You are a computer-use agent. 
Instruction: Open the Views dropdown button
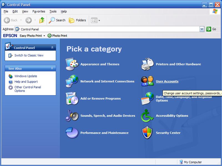coord(95,20)
